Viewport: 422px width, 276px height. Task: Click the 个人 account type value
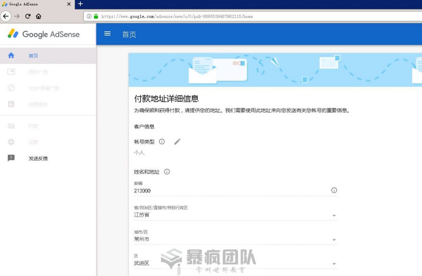(x=139, y=152)
